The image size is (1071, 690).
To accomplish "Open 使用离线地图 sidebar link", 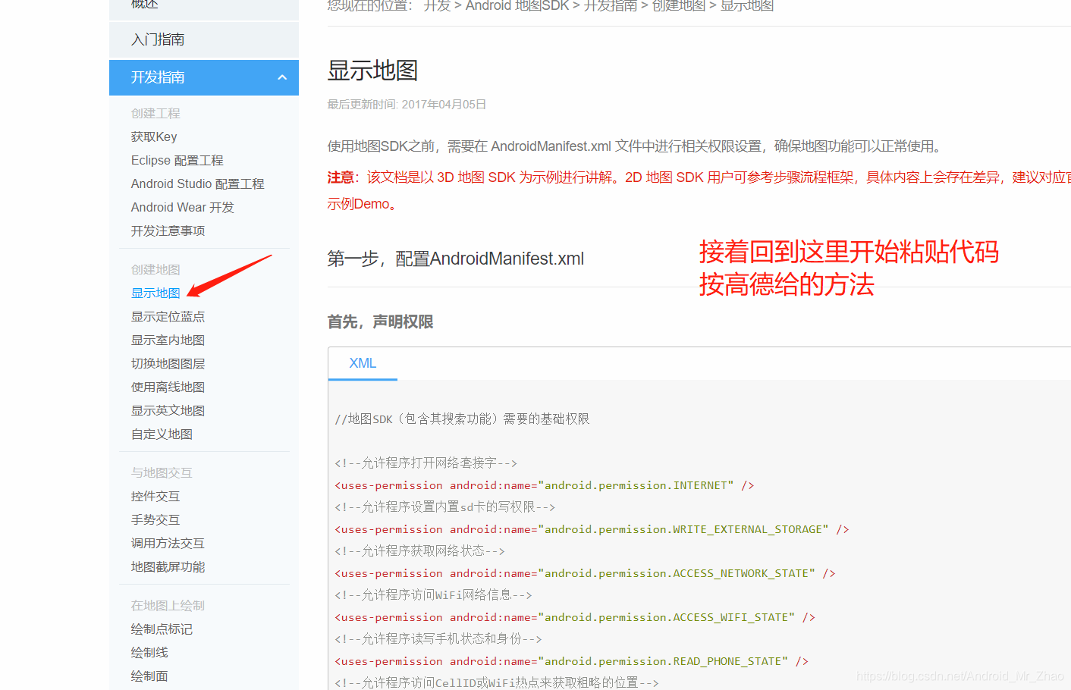I will pyautogui.click(x=168, y=387).
